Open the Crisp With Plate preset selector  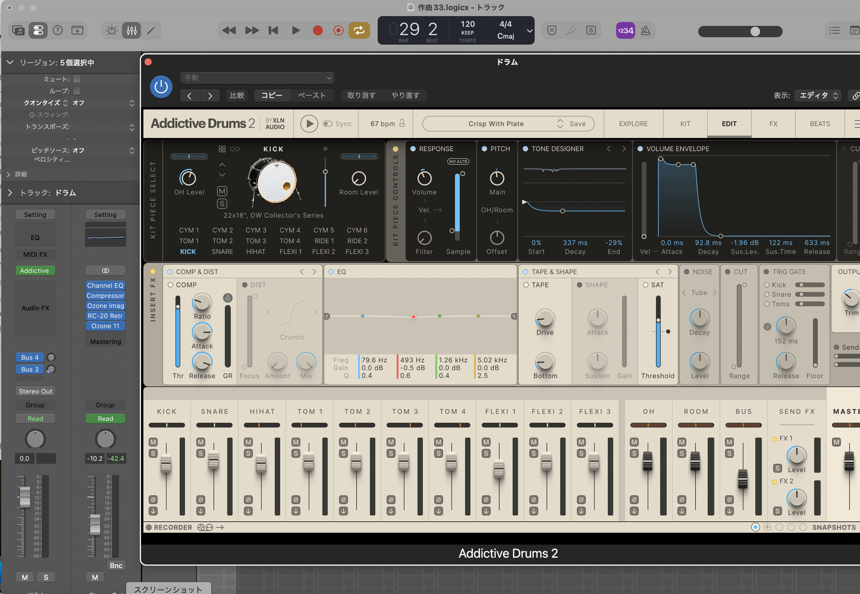click(496, 124)
